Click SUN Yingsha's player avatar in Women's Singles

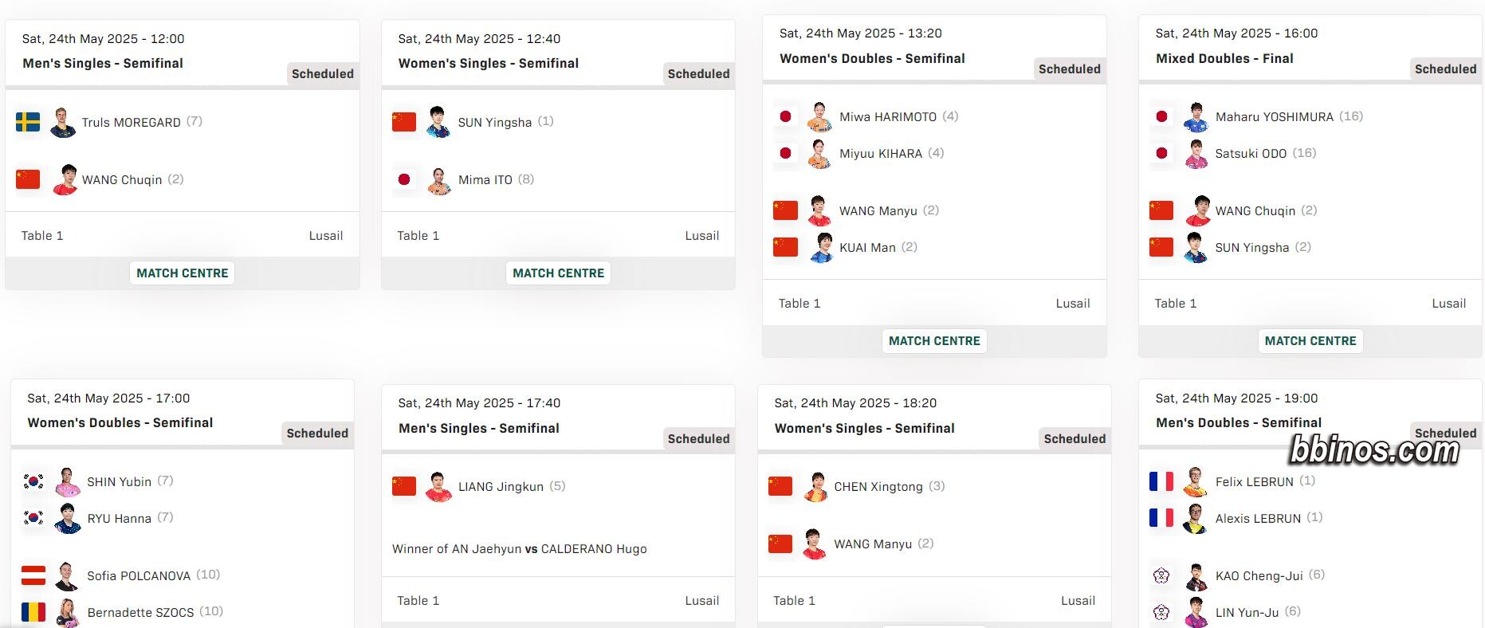(x=438, y=122)
